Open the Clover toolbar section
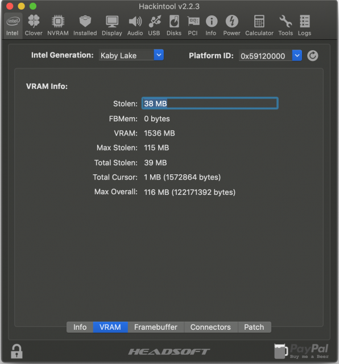This screenshot has width=339, height=364. coord(34,26)
